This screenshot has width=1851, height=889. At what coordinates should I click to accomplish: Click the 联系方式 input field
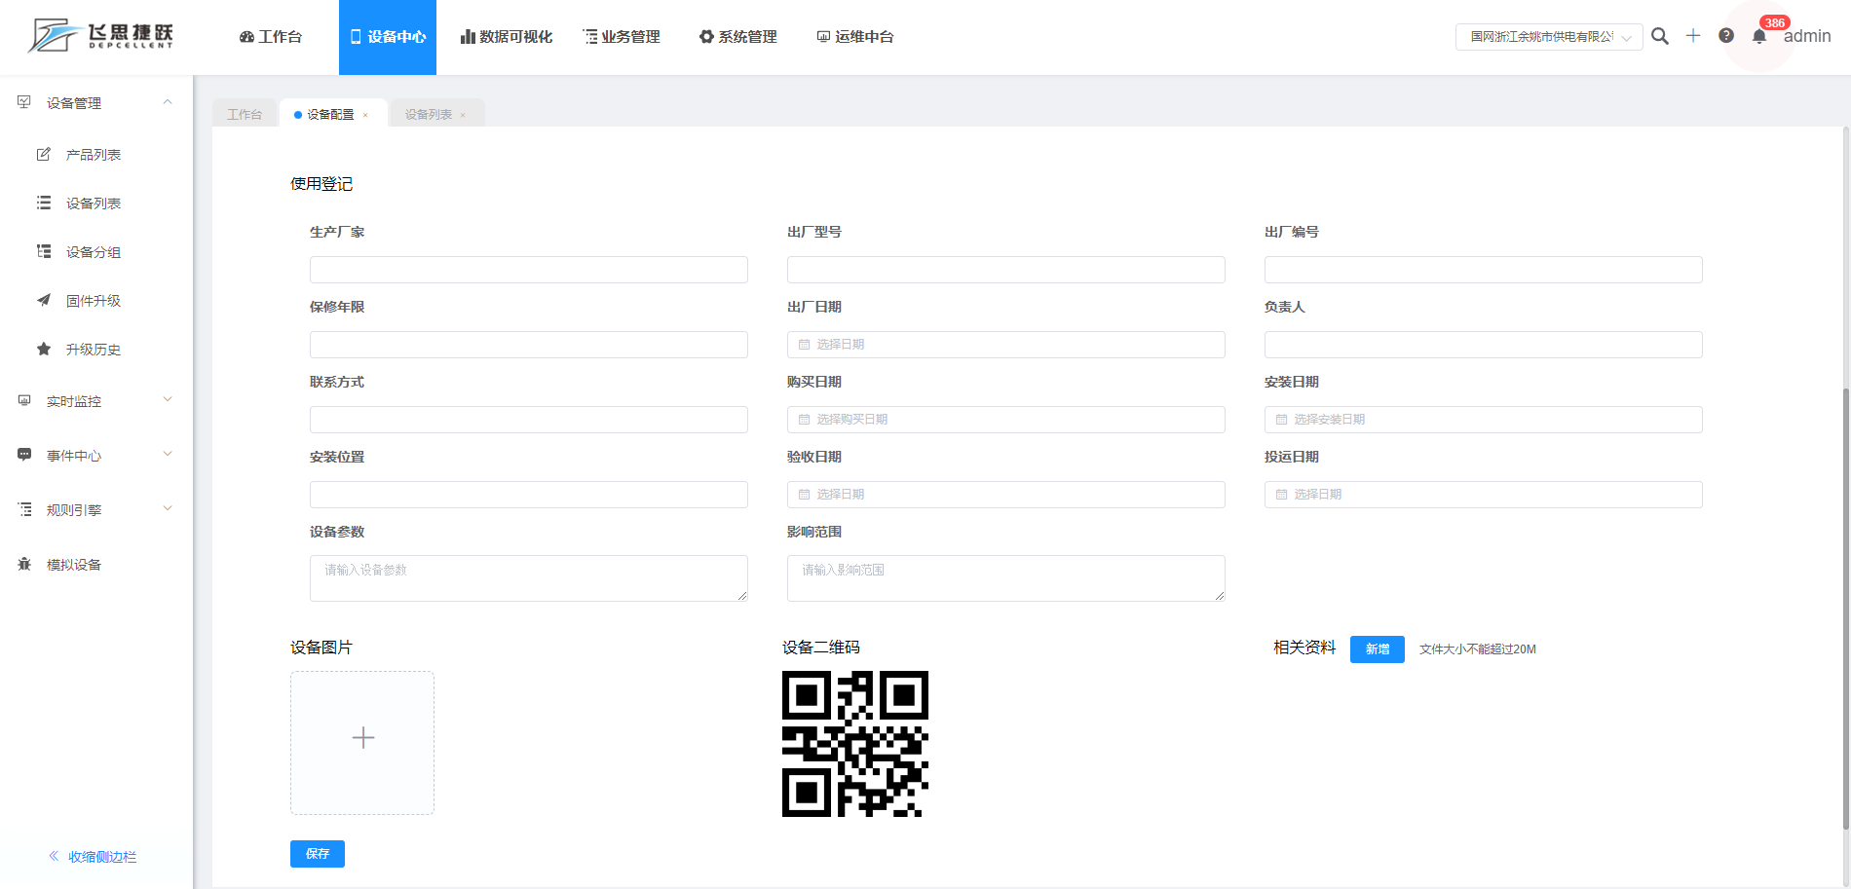pos(529,420)
